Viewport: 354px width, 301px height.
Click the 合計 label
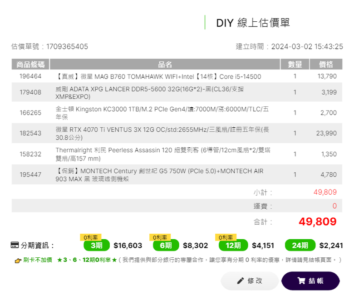coord(263,222)
